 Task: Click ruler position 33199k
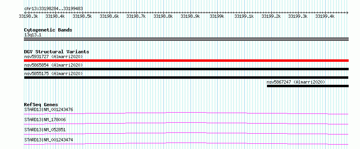click(x=217, y=16)
